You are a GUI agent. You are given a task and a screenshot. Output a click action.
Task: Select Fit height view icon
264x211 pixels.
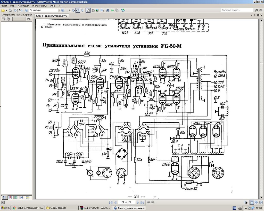[82, 10]
